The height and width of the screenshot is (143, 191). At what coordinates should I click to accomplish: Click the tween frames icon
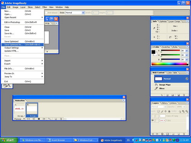[x=50, y=119]
